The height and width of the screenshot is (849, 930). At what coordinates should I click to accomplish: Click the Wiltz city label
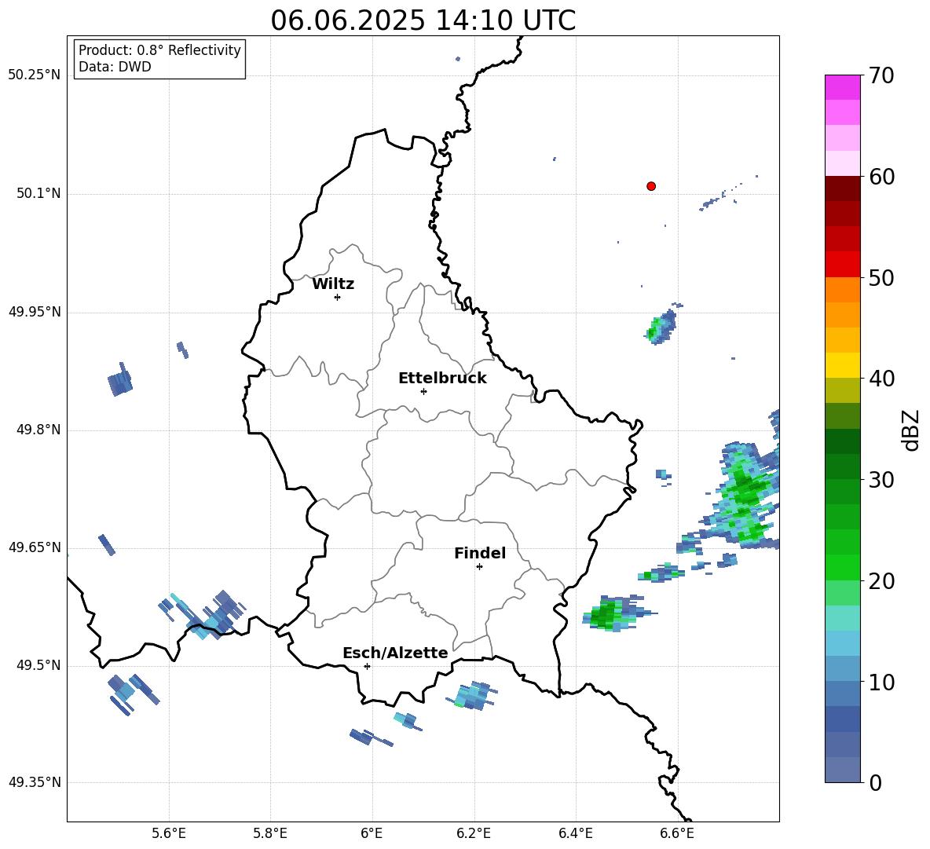333,284
